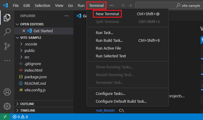Screen dimensions: 203x120
Task: Open the File menu
Action: [x=16, y=5]
